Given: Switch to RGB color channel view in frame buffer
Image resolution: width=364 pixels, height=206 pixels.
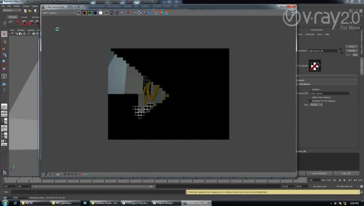Looking at the screenshot, I should [x=79, y=13].
